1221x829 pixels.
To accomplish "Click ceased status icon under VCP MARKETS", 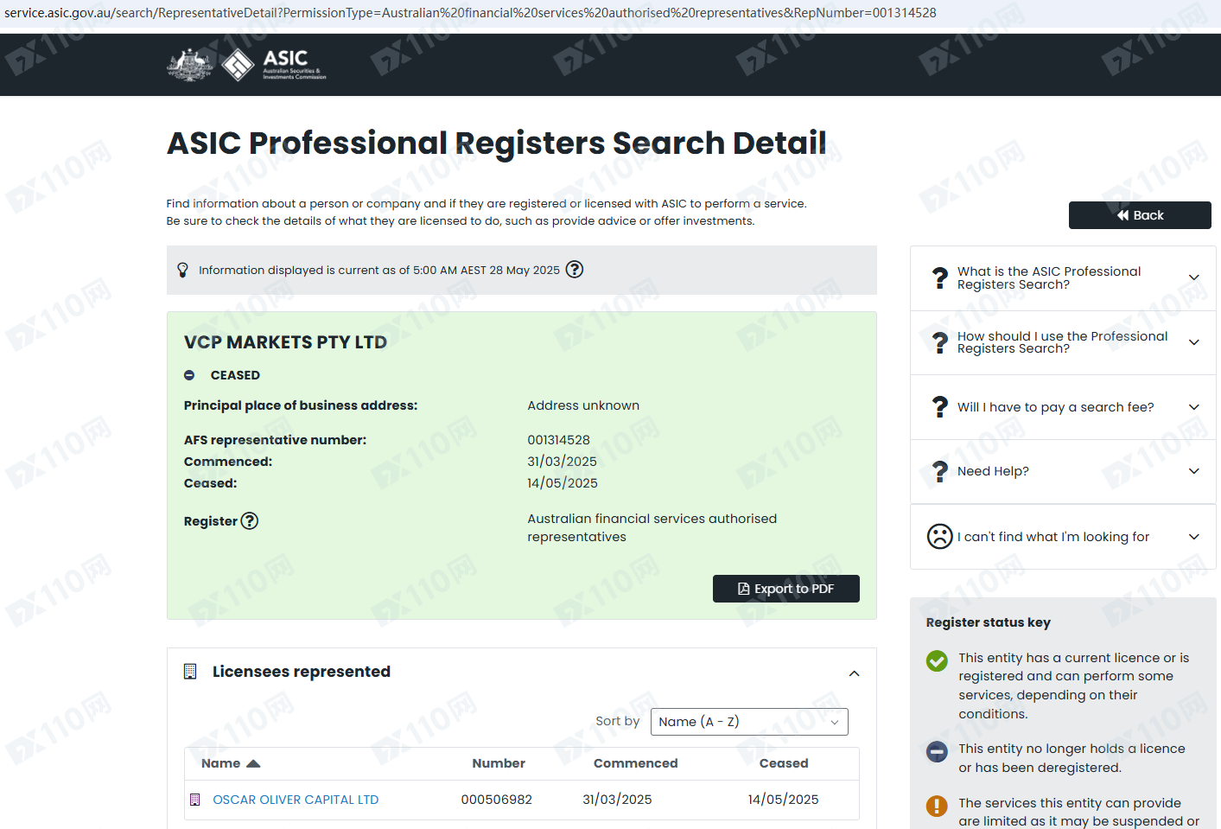I will [x=189, y=375].
